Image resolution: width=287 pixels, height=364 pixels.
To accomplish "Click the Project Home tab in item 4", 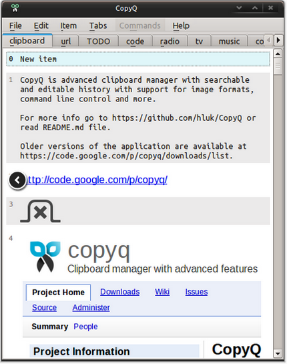I will (x=58, y=293).
